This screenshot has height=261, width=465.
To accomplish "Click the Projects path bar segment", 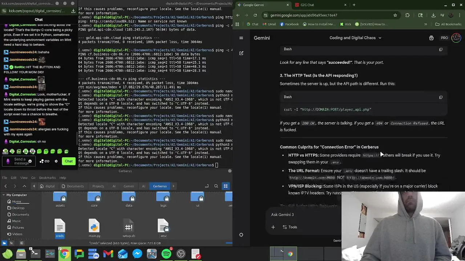I will coord(98,186).
